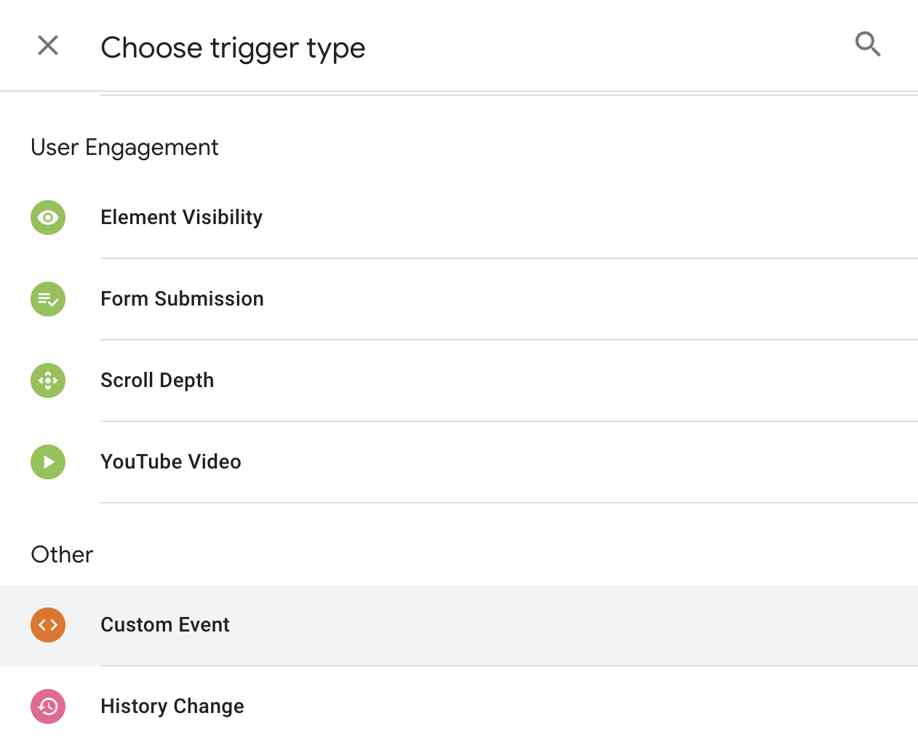
Task: Click the orange Custom Event code icon
Action: point(48,625)
